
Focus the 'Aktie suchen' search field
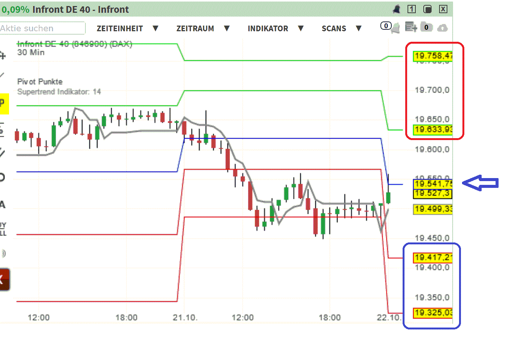[x=42, y=28]
